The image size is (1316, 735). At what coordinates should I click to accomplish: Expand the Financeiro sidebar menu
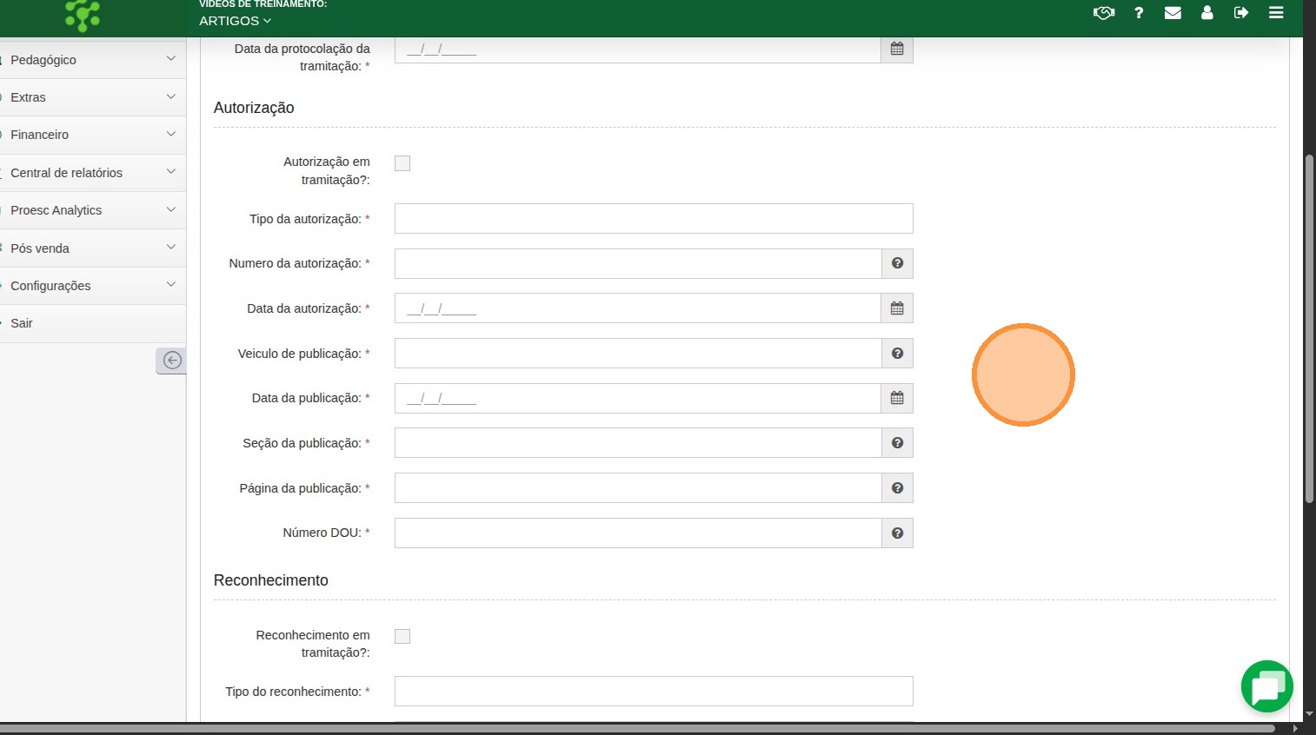click(x=93, y=135)
